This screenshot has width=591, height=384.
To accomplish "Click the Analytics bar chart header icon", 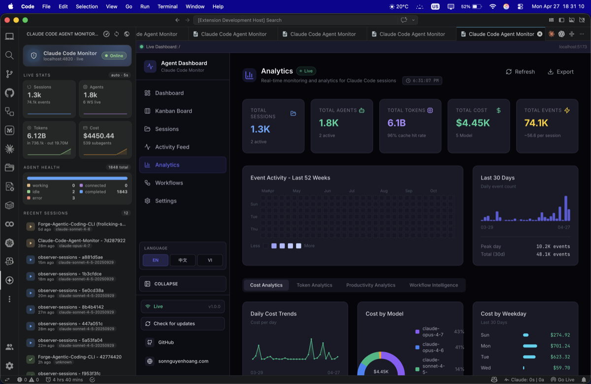I will coord(249,75).
